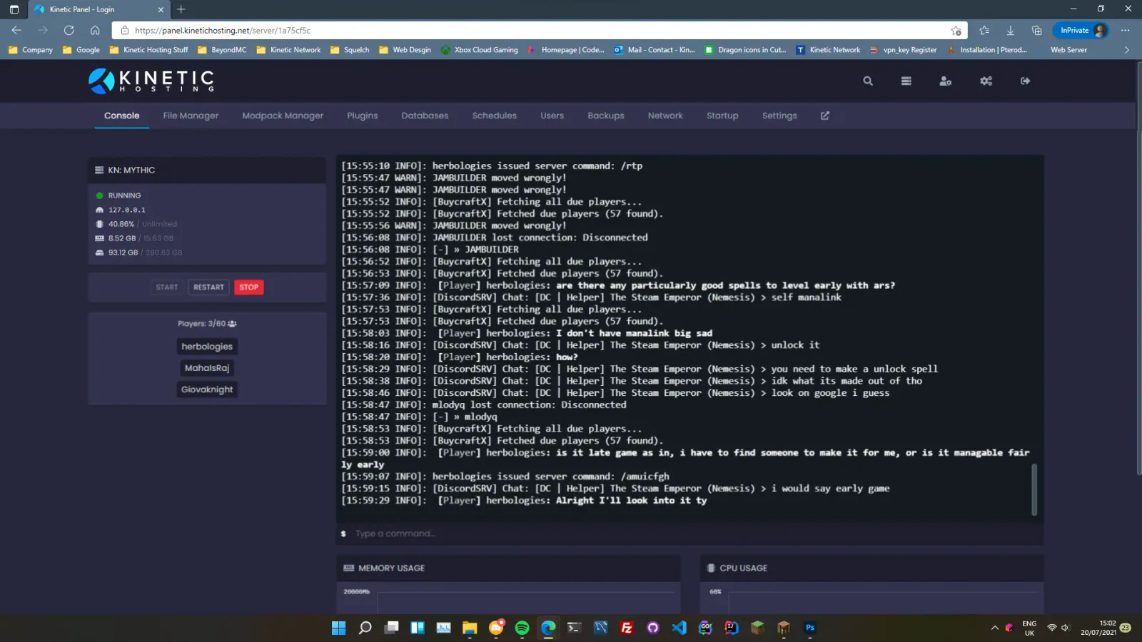Open Spotify from the taskbar
The image size is (1142, 642).
click(x=522, y=628)
